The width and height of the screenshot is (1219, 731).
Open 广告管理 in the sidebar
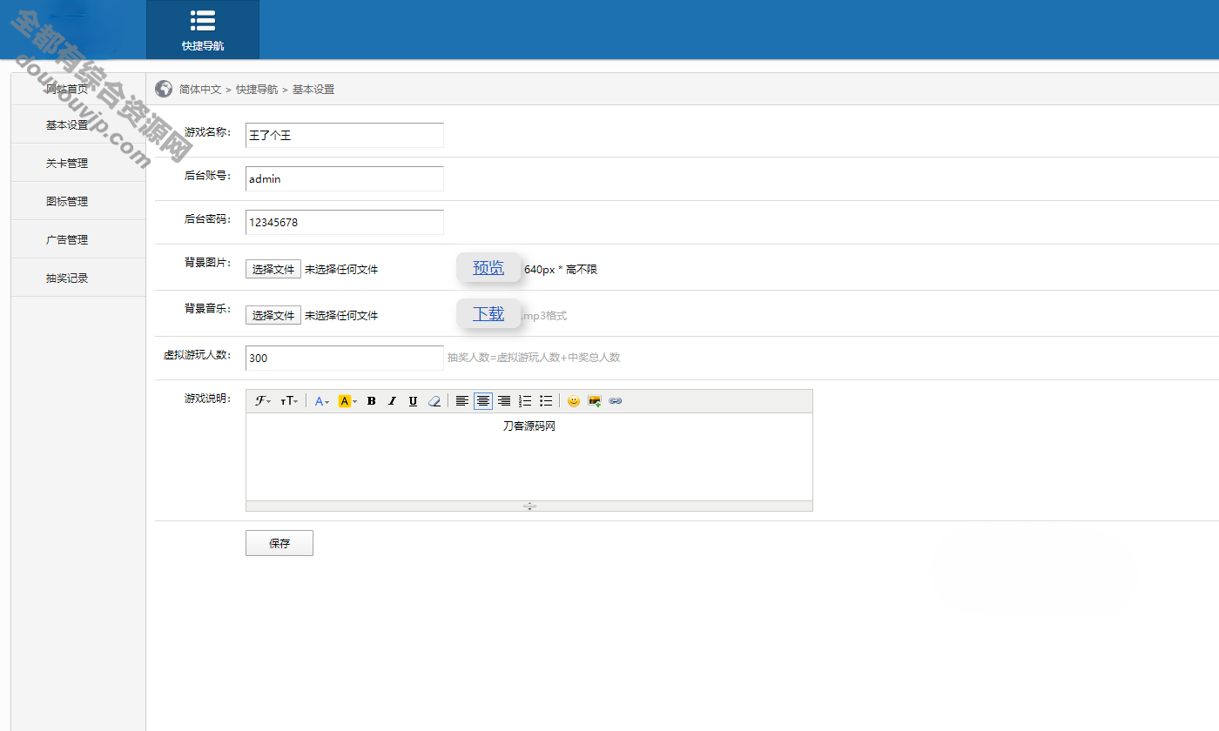67,240
